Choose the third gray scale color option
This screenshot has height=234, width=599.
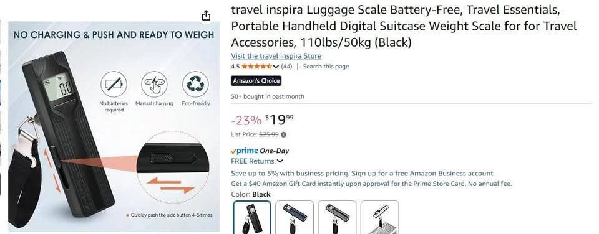click(x=337, y=217)
